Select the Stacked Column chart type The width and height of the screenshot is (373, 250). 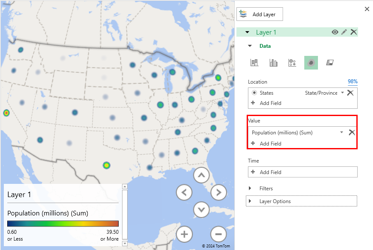tap(254, 63)
